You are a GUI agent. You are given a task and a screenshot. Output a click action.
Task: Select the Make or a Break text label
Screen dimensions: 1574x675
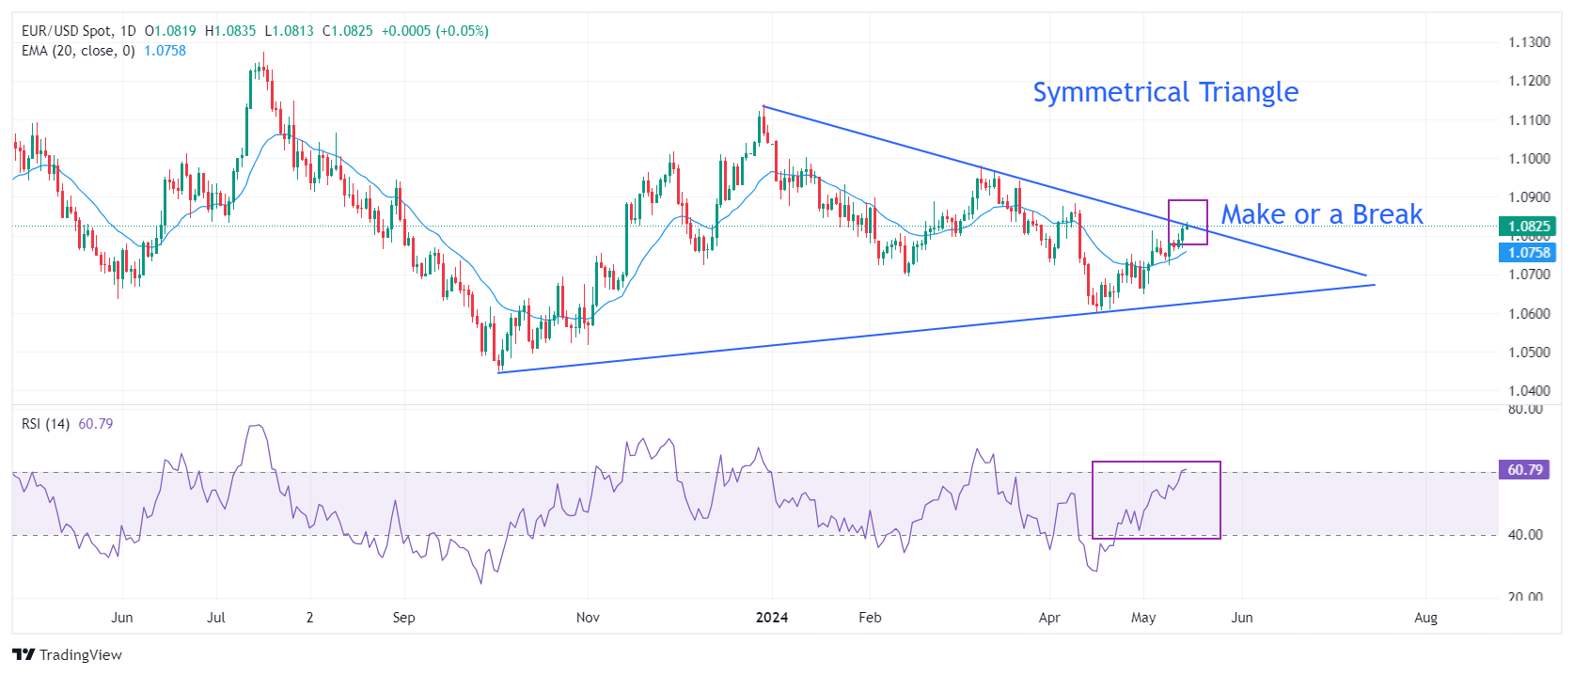point(1321,214)
